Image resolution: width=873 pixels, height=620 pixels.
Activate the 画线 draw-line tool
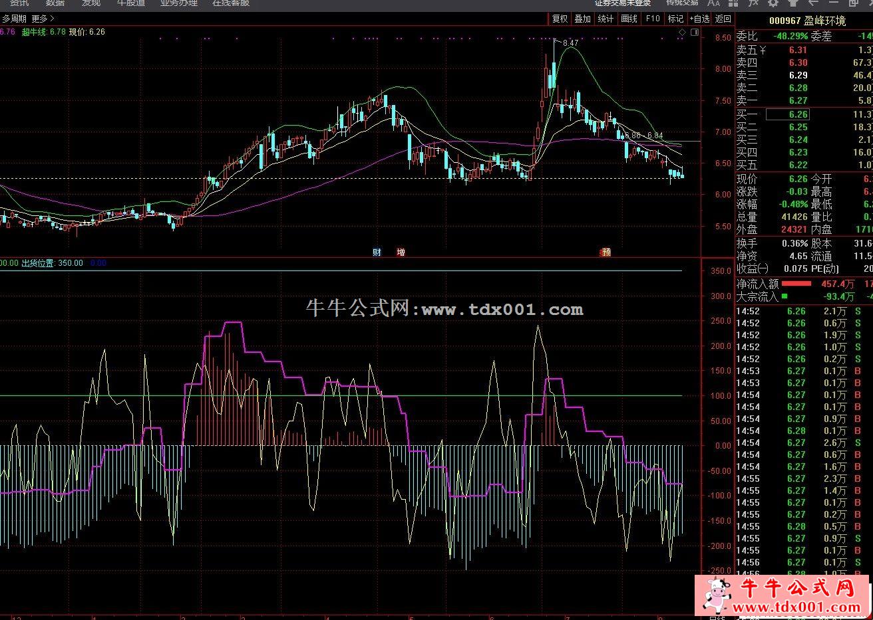tap(629, 19)
